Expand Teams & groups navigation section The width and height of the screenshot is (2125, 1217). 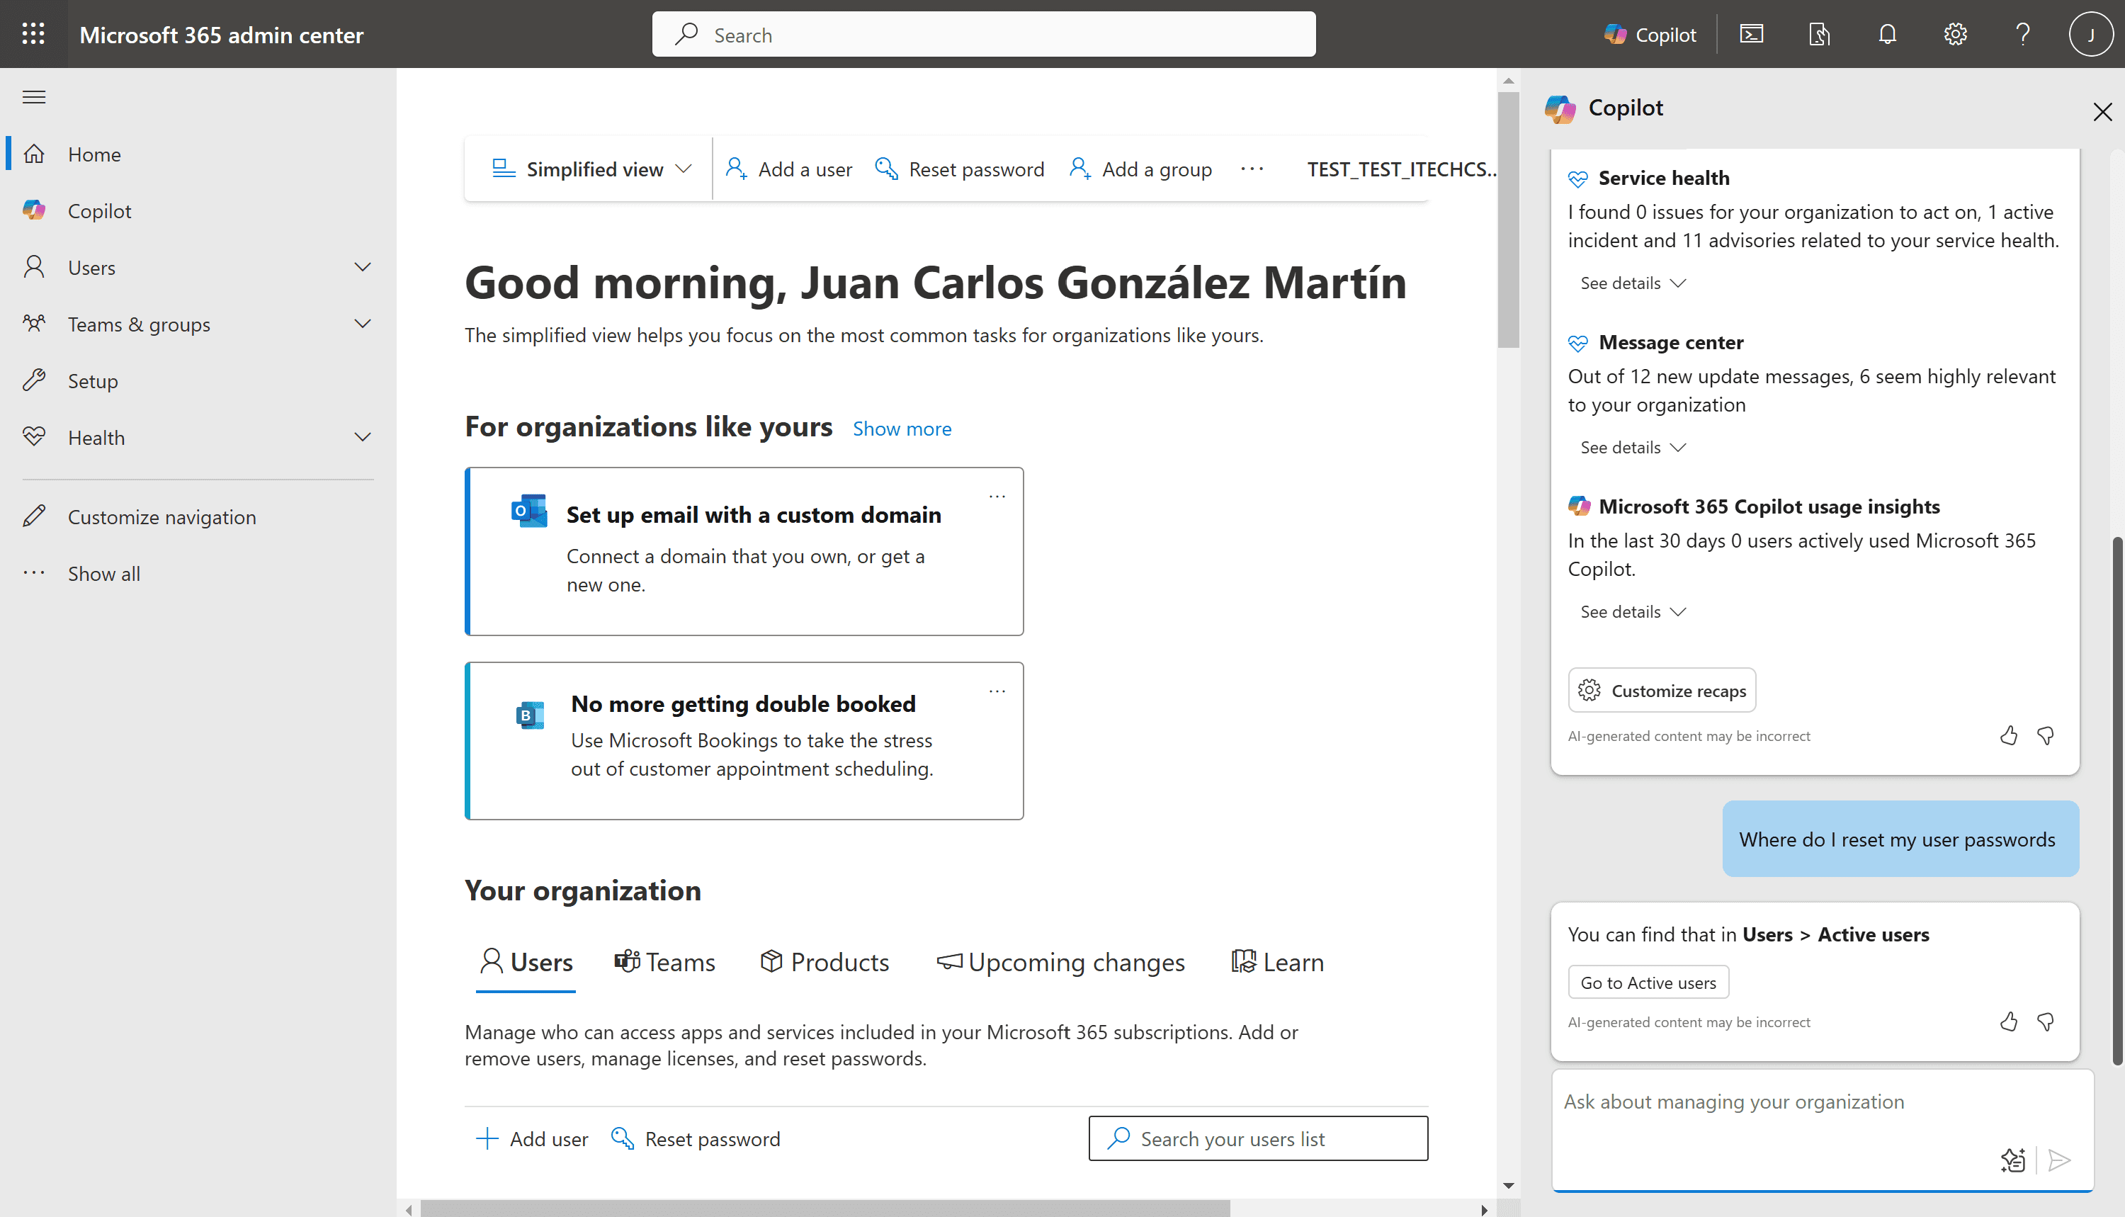tap(363, 324)
